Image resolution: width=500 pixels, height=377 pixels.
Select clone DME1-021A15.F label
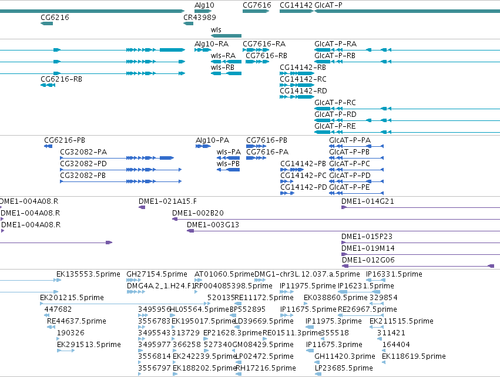point(167,201)
